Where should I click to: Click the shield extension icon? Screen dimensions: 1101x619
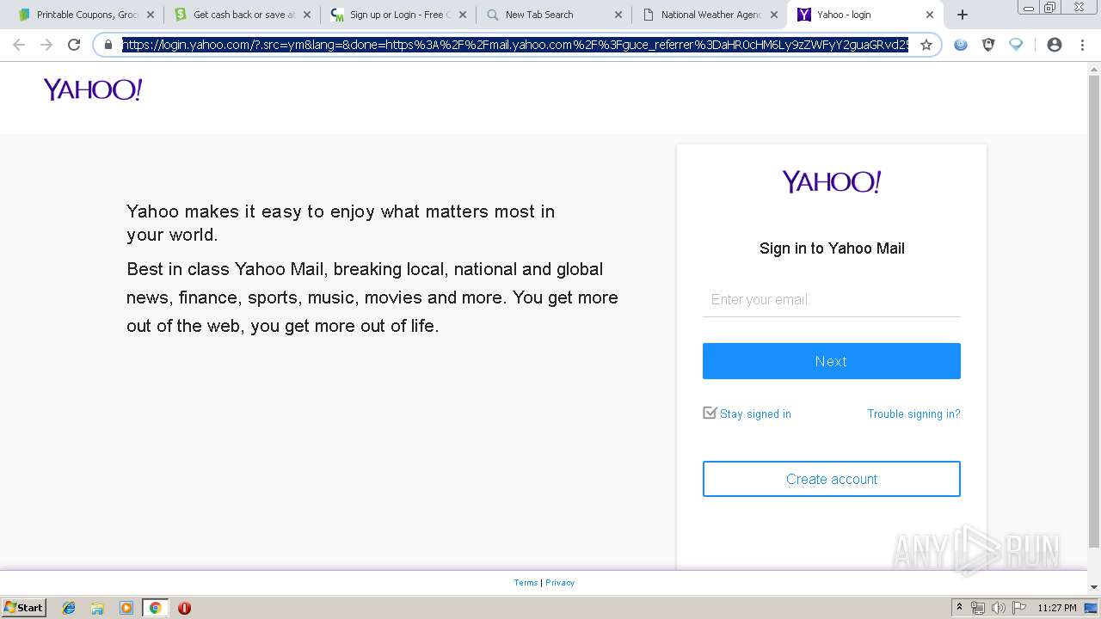[x=988, y=45]
